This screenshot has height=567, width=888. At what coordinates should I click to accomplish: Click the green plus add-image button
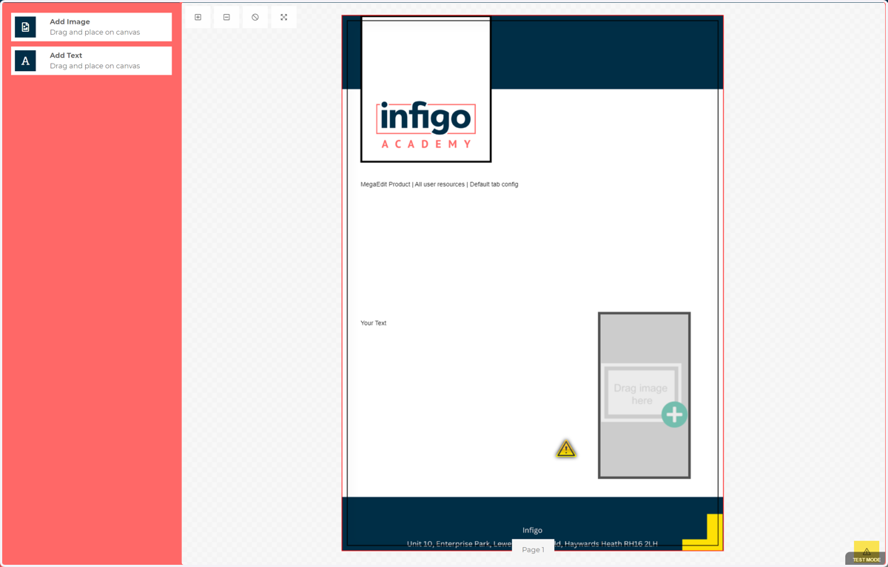click(x=674, y=415)
